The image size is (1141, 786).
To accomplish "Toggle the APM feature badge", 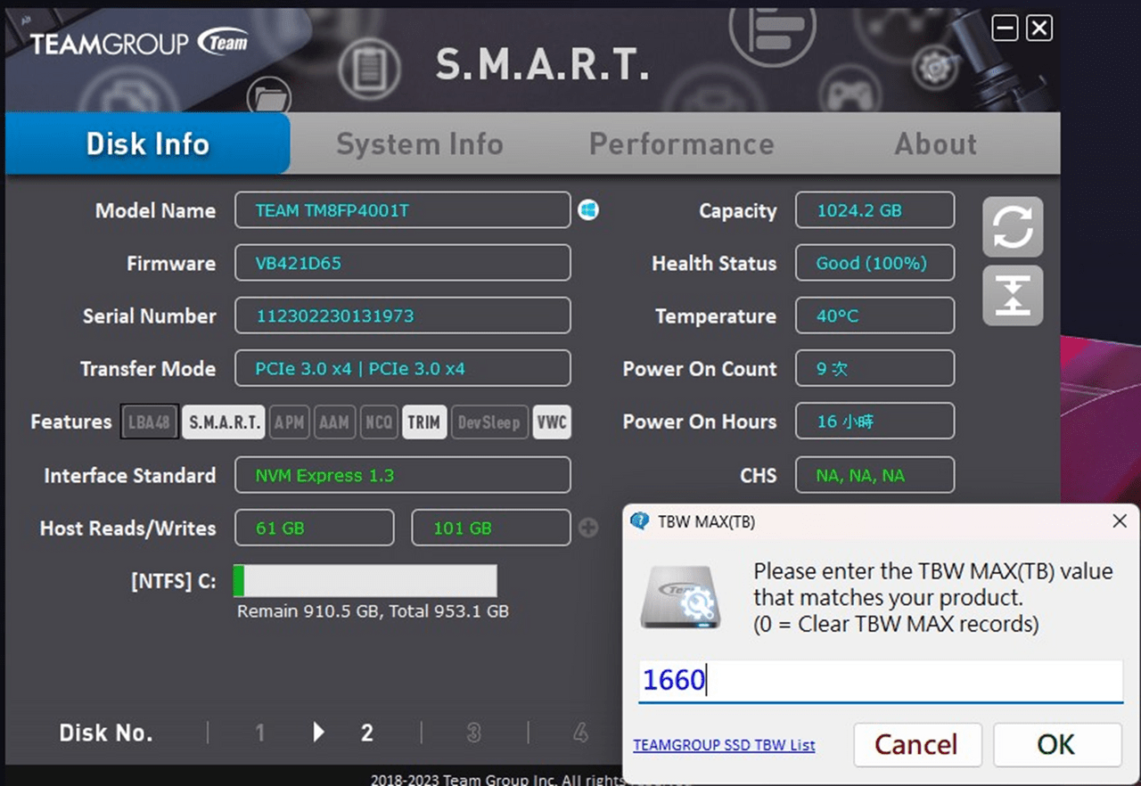I will tap(290, 422).
